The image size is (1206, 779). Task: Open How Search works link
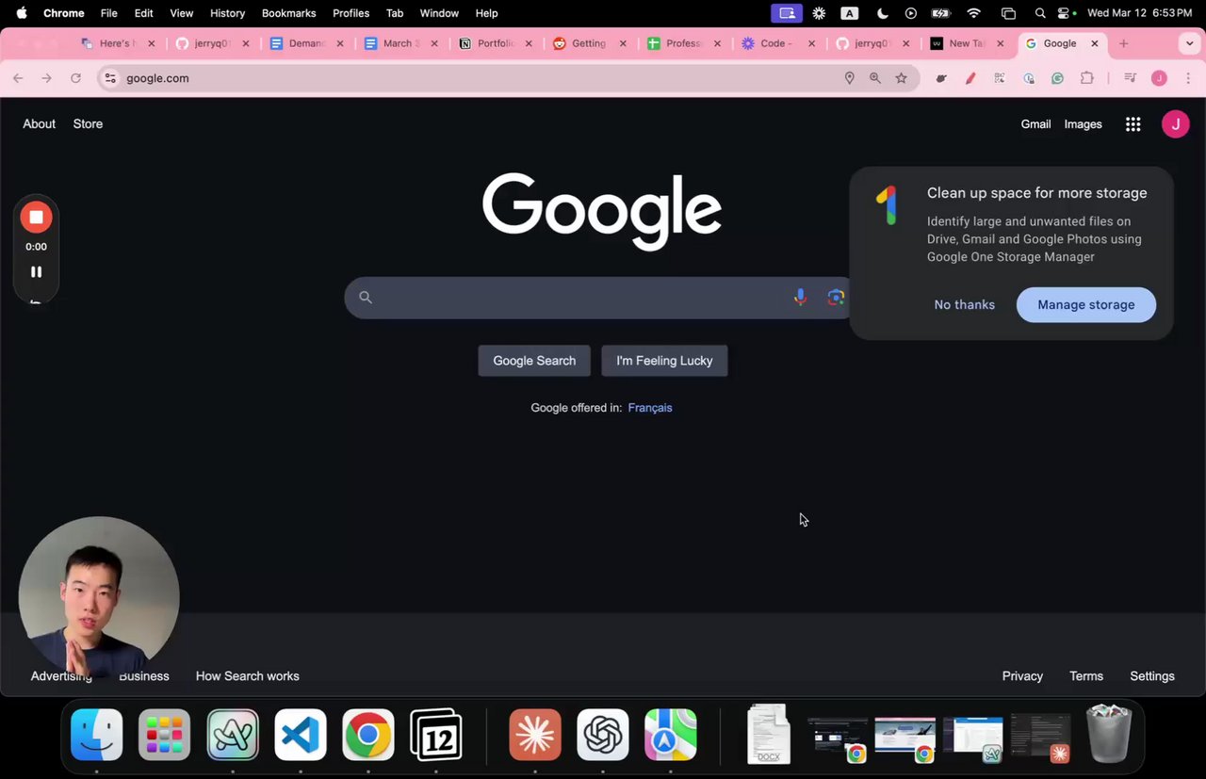click(x=248, y=676)
